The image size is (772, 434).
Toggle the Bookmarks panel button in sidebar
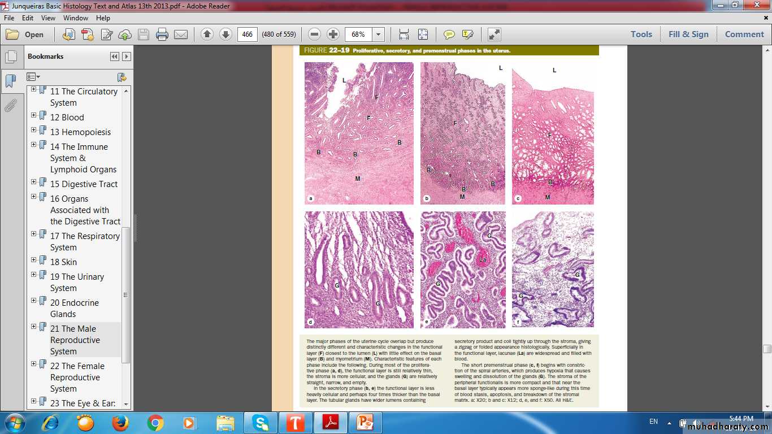10,81
